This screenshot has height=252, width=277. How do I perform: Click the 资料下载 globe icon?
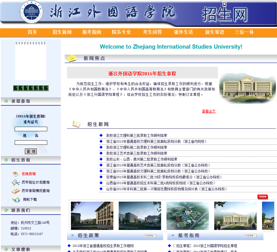point(16,199)
